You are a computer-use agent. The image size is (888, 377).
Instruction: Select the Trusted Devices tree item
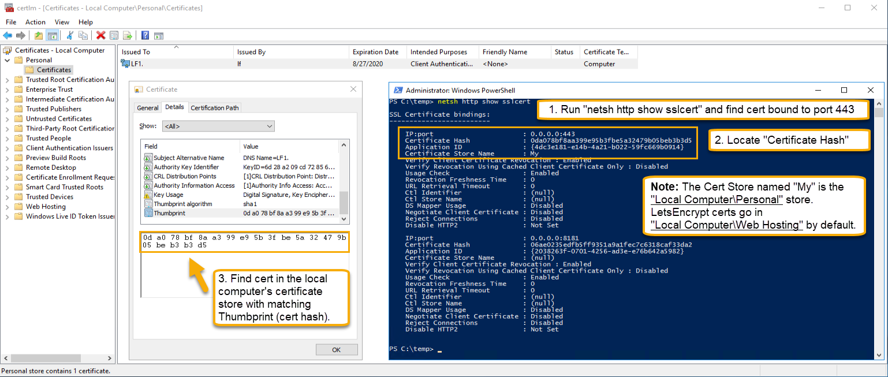[x=50, y=197]
